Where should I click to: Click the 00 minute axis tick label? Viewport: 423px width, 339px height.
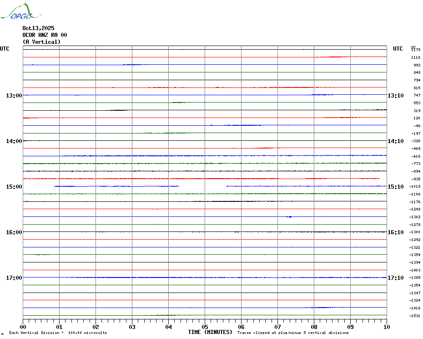coord(23,327)
